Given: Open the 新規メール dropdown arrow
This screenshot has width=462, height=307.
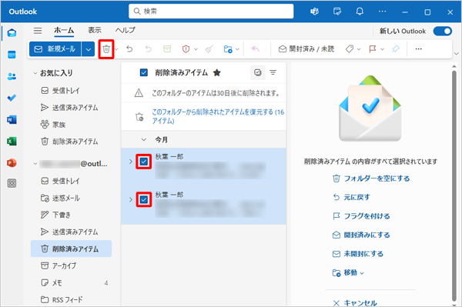Looking at the screenshot, I should click(x=89, y=49).
